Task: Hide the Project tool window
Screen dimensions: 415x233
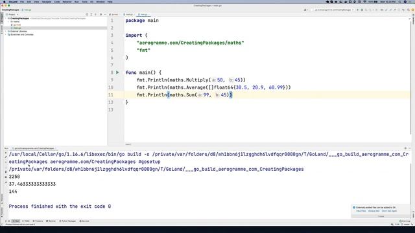Action: (105, 14)
